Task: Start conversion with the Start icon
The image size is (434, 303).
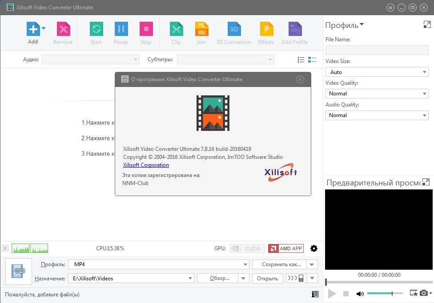Action: 96,29
